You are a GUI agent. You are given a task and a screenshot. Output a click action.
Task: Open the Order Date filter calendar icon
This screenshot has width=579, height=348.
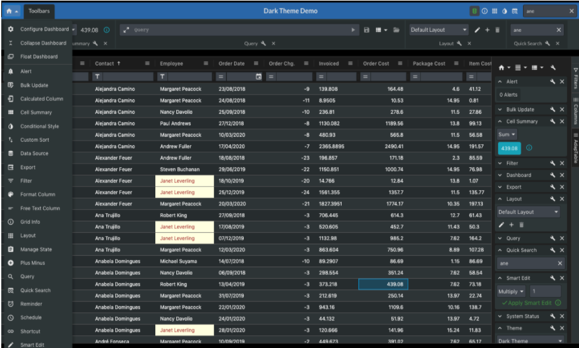tap(258, 77)
